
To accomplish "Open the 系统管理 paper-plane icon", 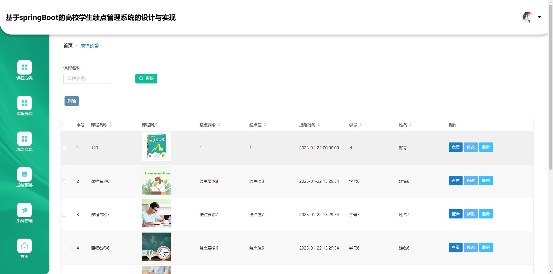I will click(x=24, y=210).
